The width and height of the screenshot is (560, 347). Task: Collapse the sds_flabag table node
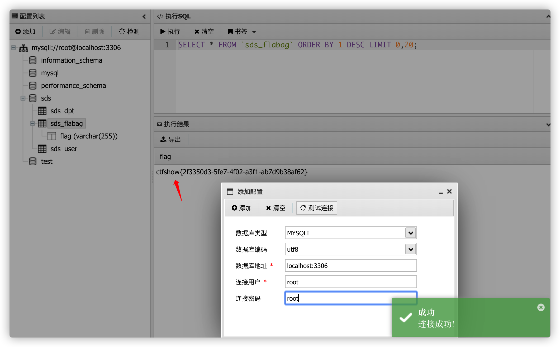point(32,123)
